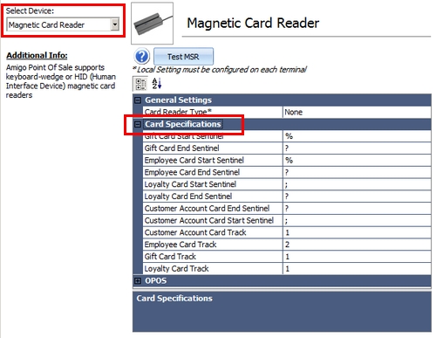Click the Additional Info heading
This screenshot has height=338, width=436.
click(37, 55)
